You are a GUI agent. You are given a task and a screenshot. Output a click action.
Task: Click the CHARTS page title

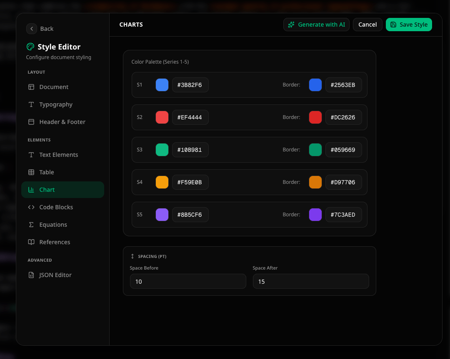(131, 25)
